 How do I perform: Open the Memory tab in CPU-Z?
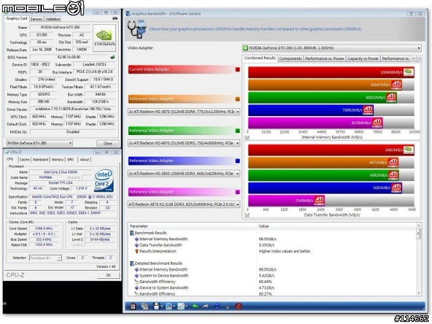tap(57, 159)
